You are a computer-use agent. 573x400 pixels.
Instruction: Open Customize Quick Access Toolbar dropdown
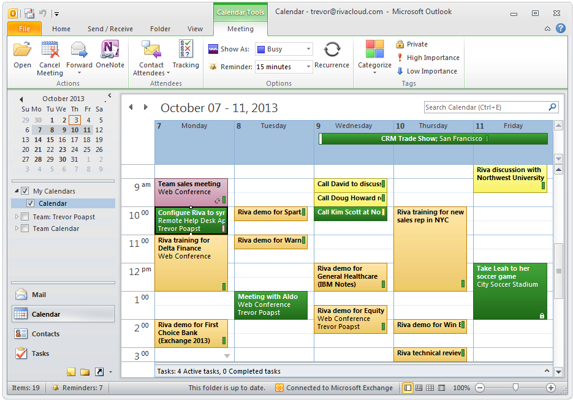tap(56, 14)
